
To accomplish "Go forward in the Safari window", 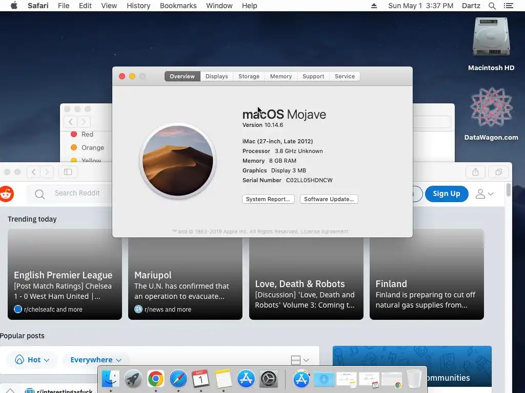I will tap(47, 172).
